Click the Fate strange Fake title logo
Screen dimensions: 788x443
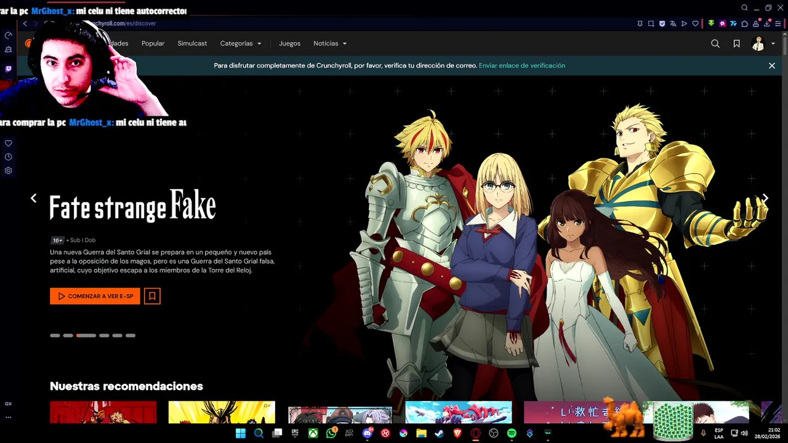click(x=132, y=206)
